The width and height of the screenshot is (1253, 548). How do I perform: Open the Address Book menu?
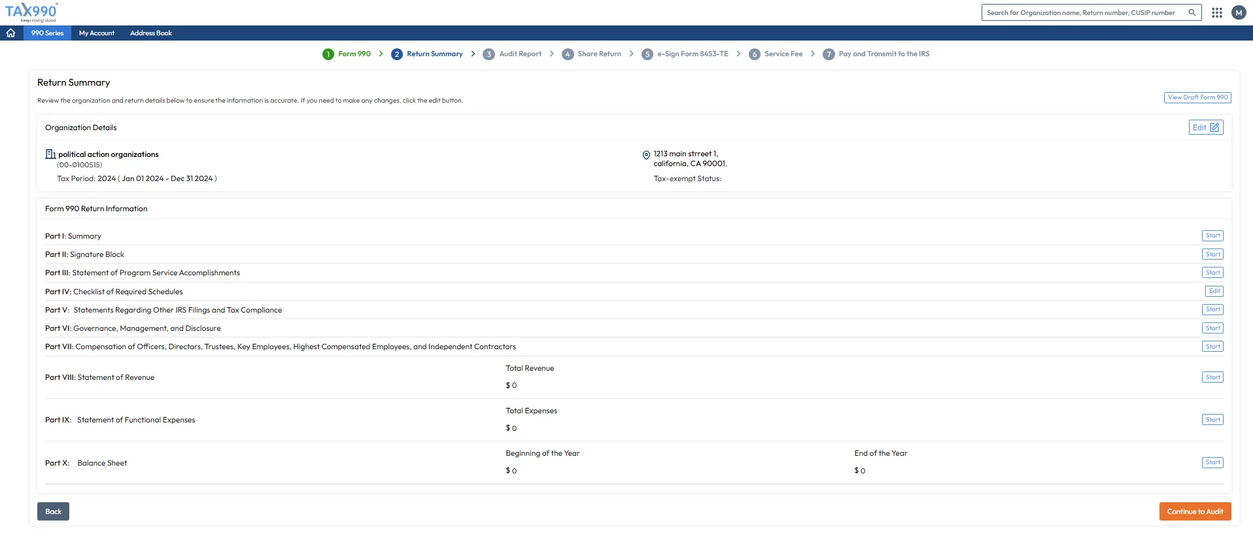click(x=151, y=33)
